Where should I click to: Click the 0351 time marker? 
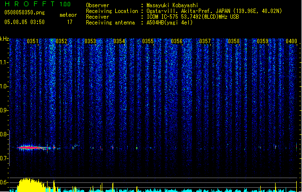[x=33, y=41]
